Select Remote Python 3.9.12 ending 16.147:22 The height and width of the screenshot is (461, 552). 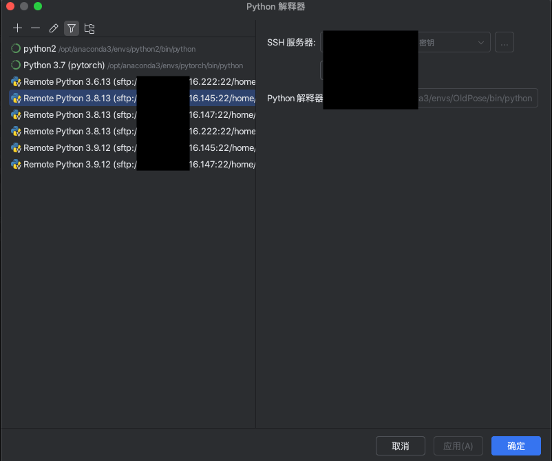67,165
